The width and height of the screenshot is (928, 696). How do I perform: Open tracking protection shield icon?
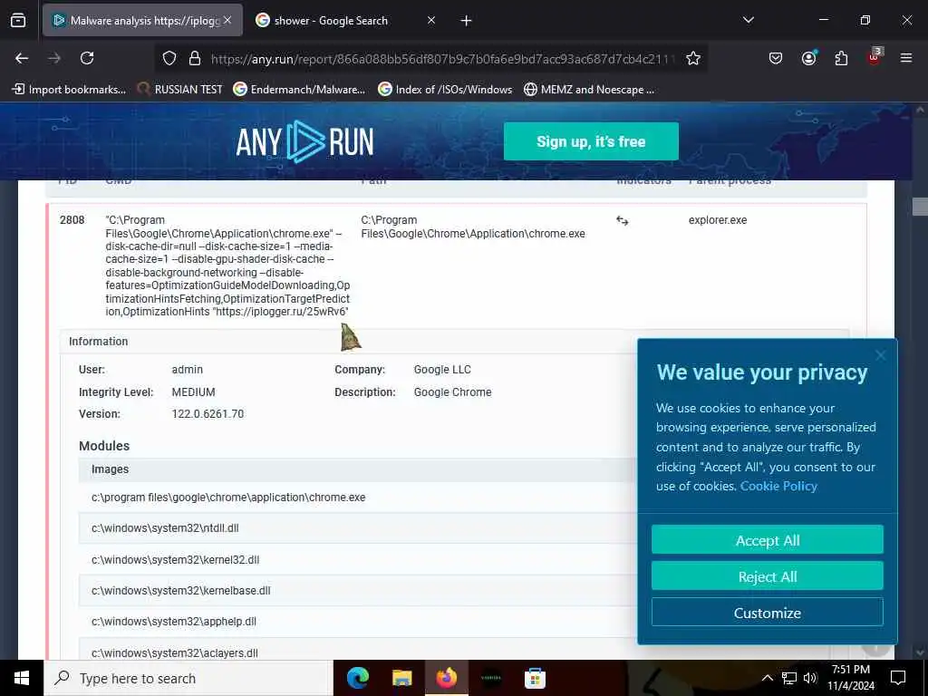(169, 58)
